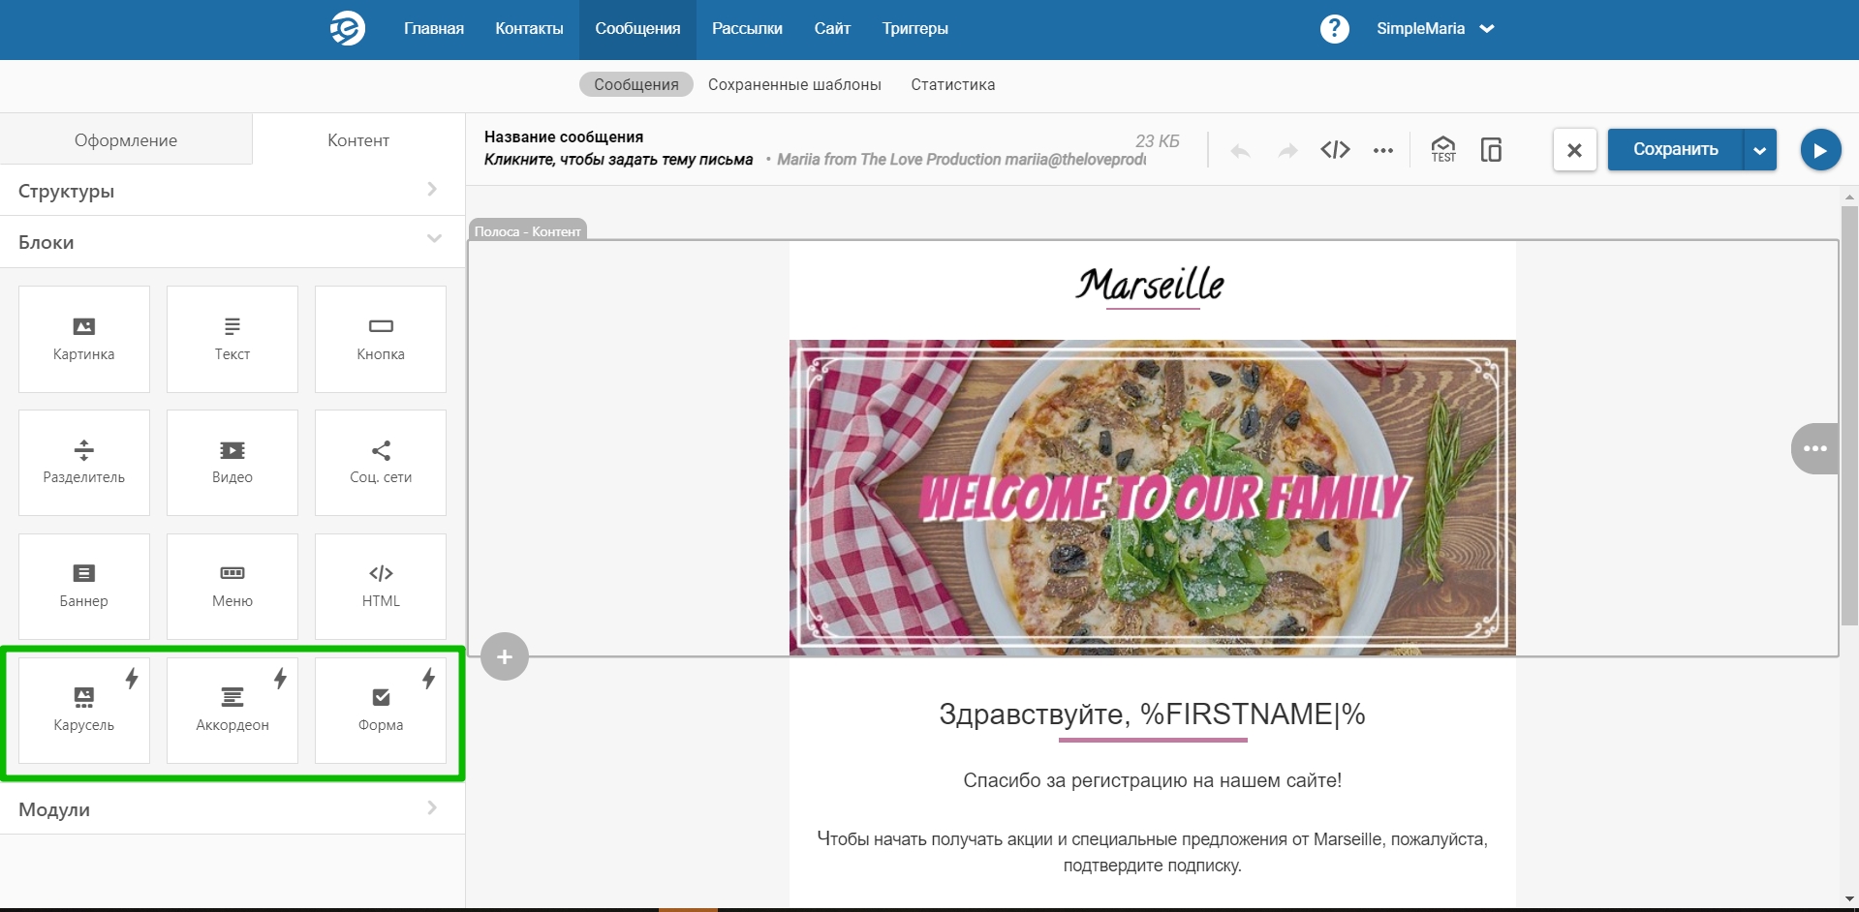Choose the Карусель carousel block
Viewport: 1859px width, 912px height.
84,711
